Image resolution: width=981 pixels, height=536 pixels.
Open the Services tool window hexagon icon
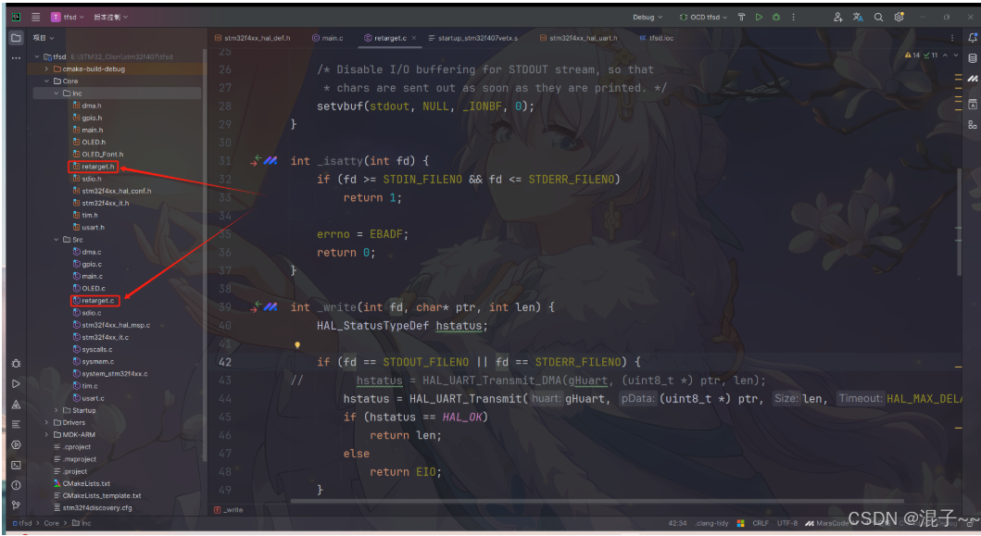point(17,444)
